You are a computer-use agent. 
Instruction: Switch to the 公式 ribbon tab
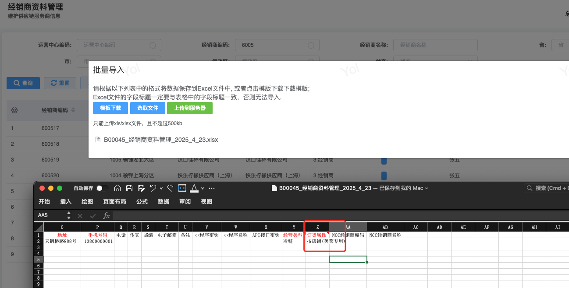142,201
